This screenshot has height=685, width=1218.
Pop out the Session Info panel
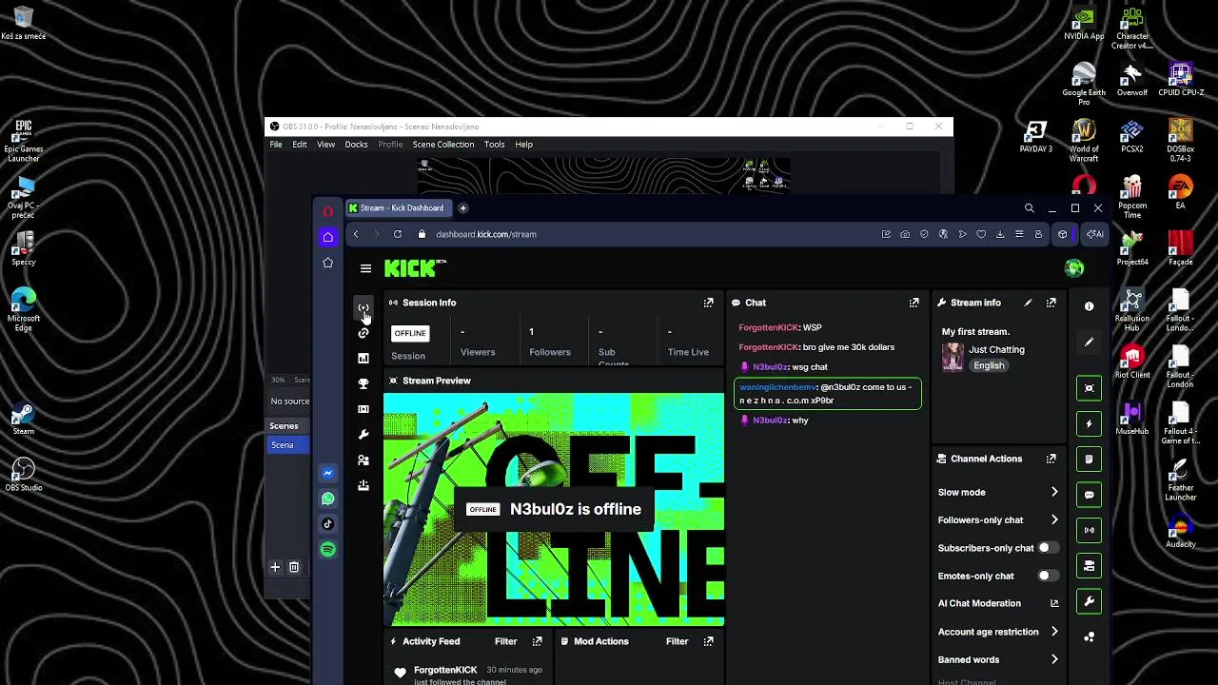click(708, 303)
